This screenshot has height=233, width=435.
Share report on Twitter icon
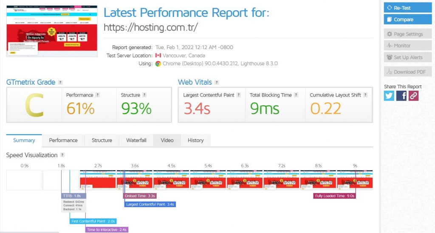389,96
